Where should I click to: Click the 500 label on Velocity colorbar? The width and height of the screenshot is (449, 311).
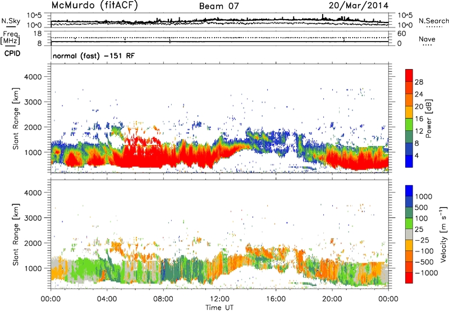tap(421, 207)
